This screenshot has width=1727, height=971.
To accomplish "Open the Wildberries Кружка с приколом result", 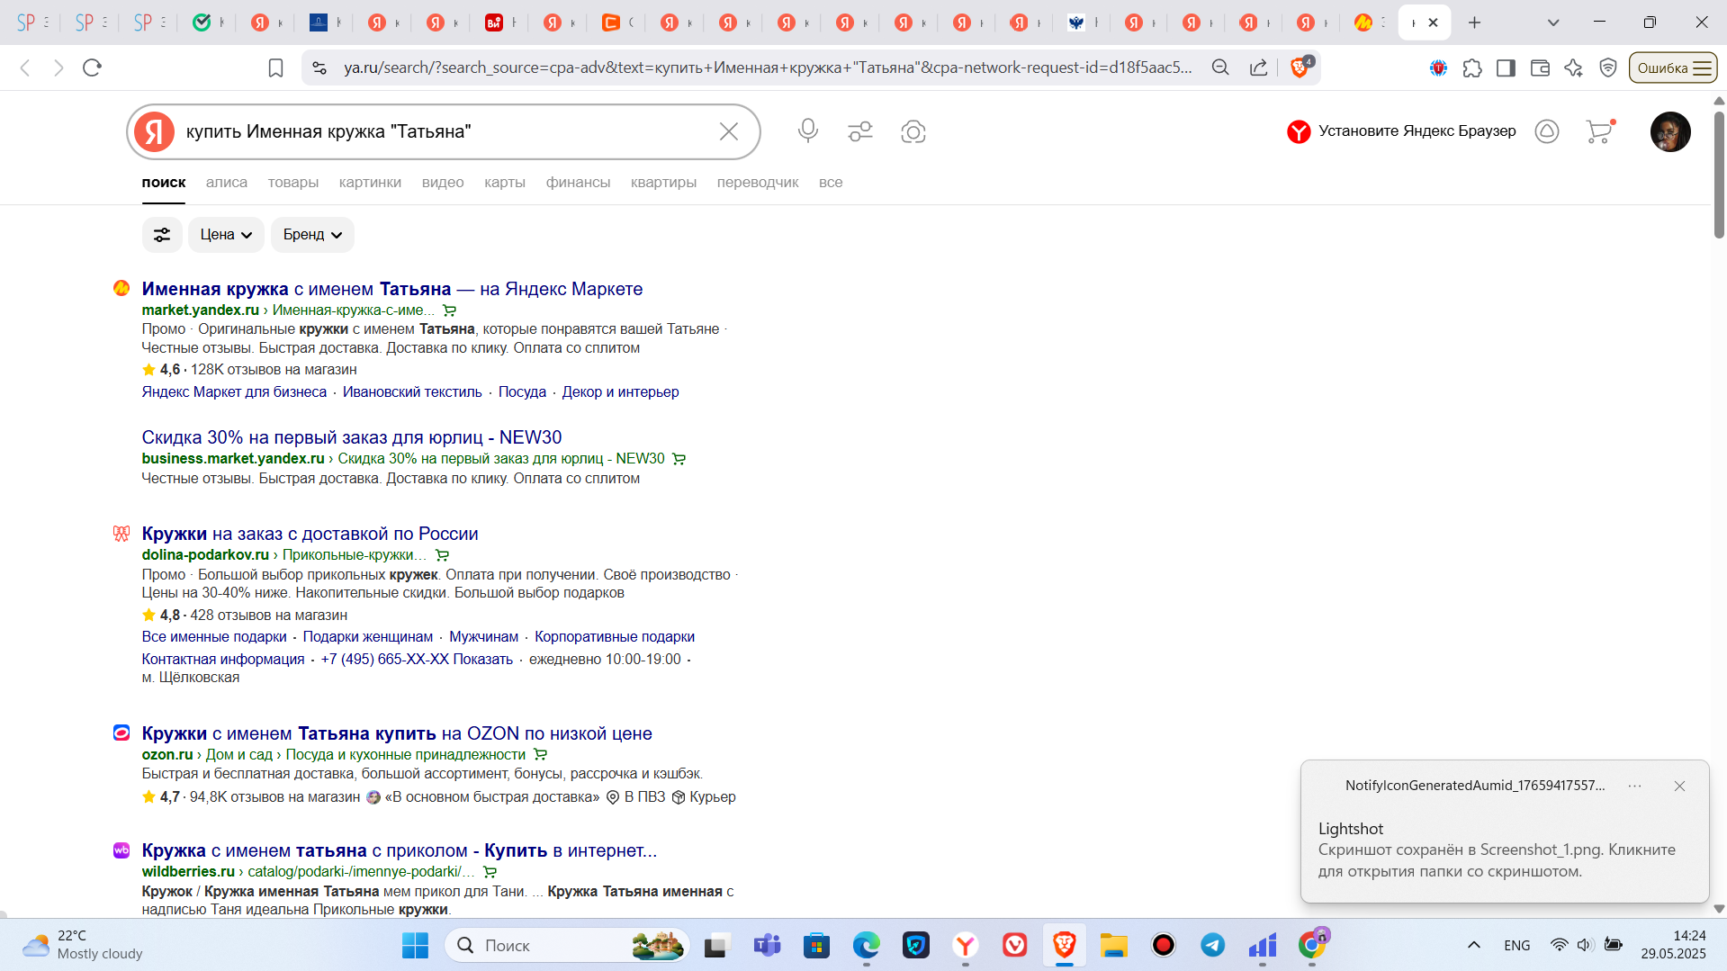I will (x=400, y=850).
